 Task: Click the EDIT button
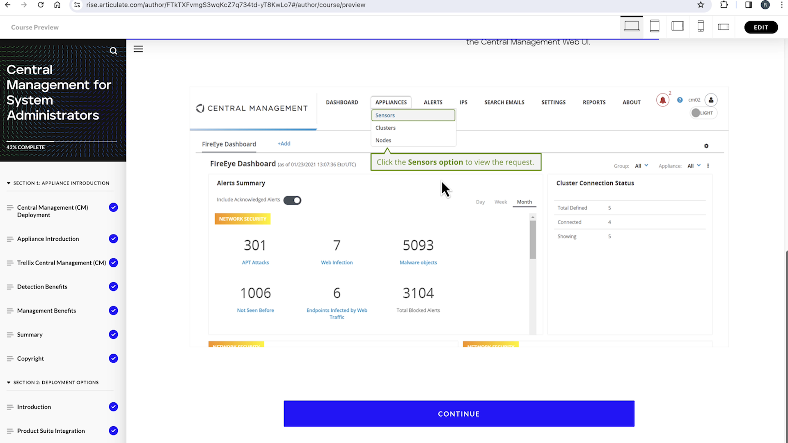(761, 27)
